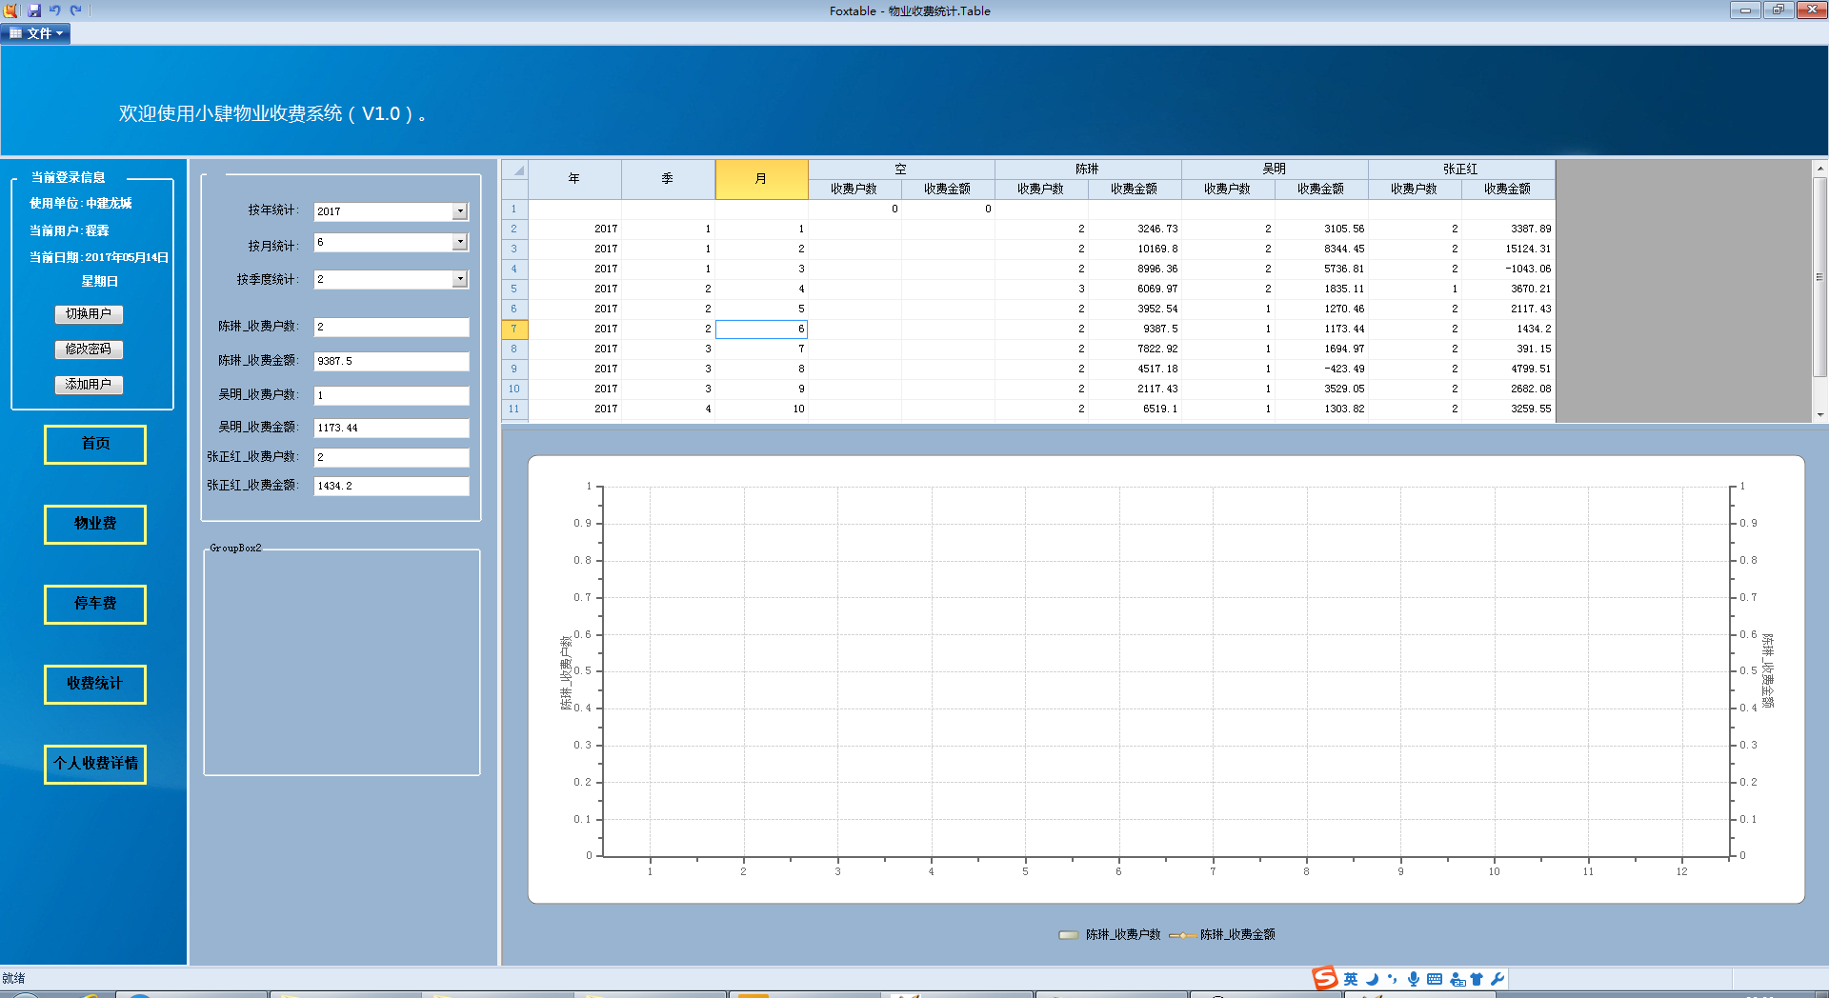
Task: Click the 添加用户 button
Action: pyautogui.click(x=89, y=384)
